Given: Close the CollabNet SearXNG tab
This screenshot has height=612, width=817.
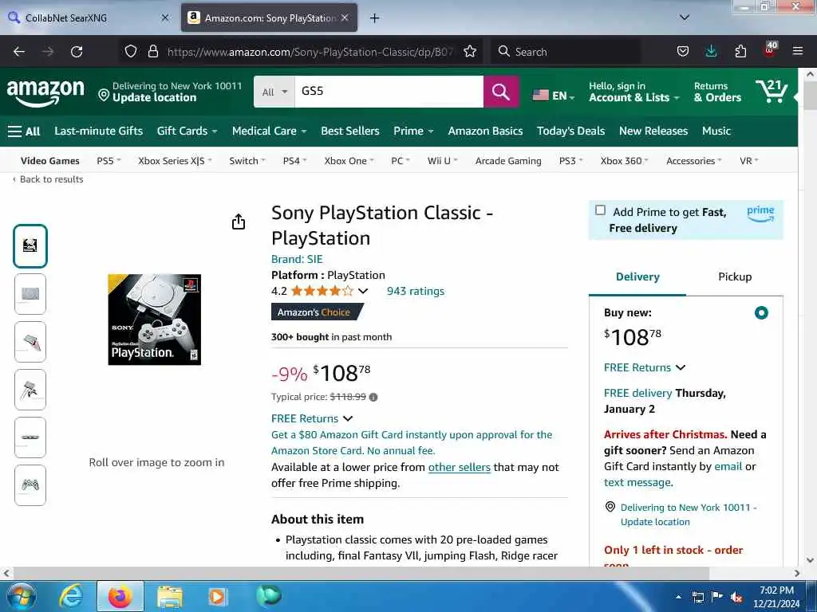Looking at the screenshot, I should point(165,18).
